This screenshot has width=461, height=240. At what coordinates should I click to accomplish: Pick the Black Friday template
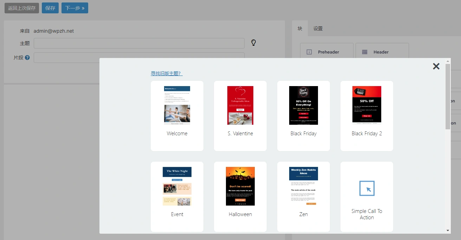(303, 105)
